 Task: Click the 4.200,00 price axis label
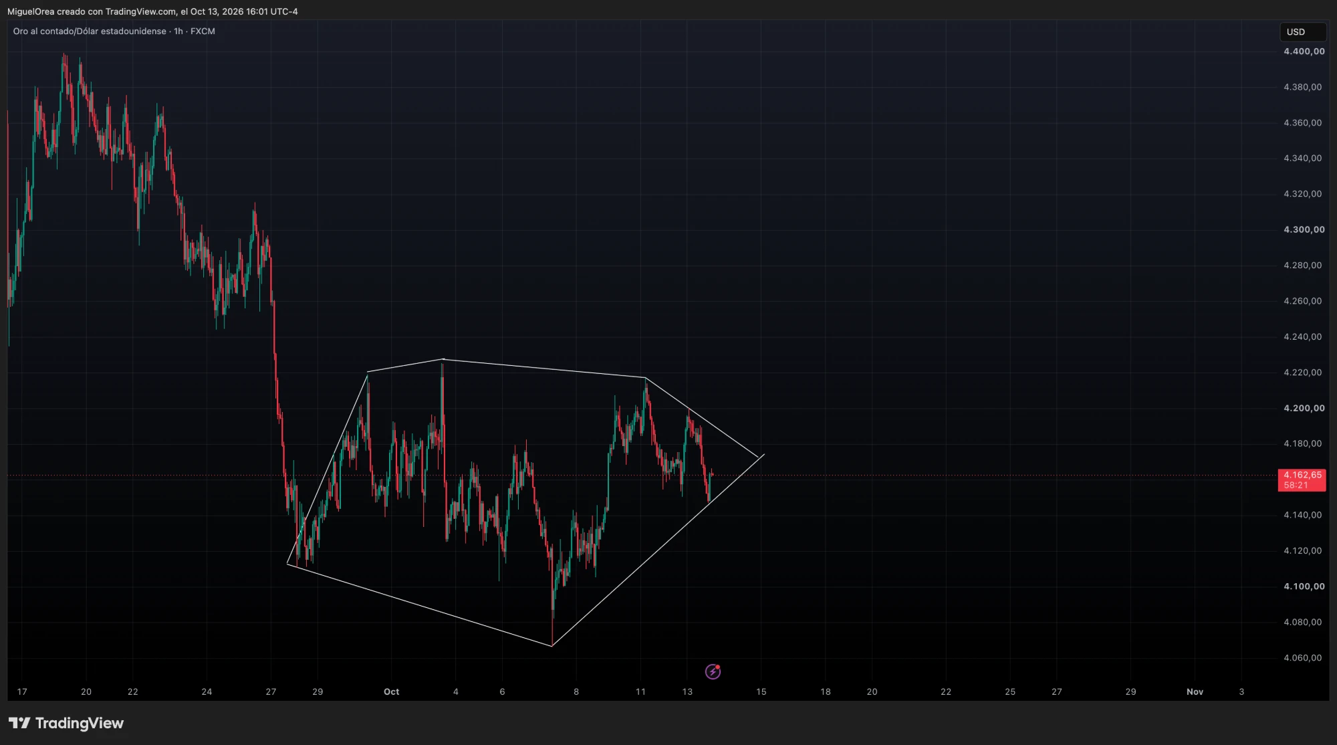pos(1304,408)
